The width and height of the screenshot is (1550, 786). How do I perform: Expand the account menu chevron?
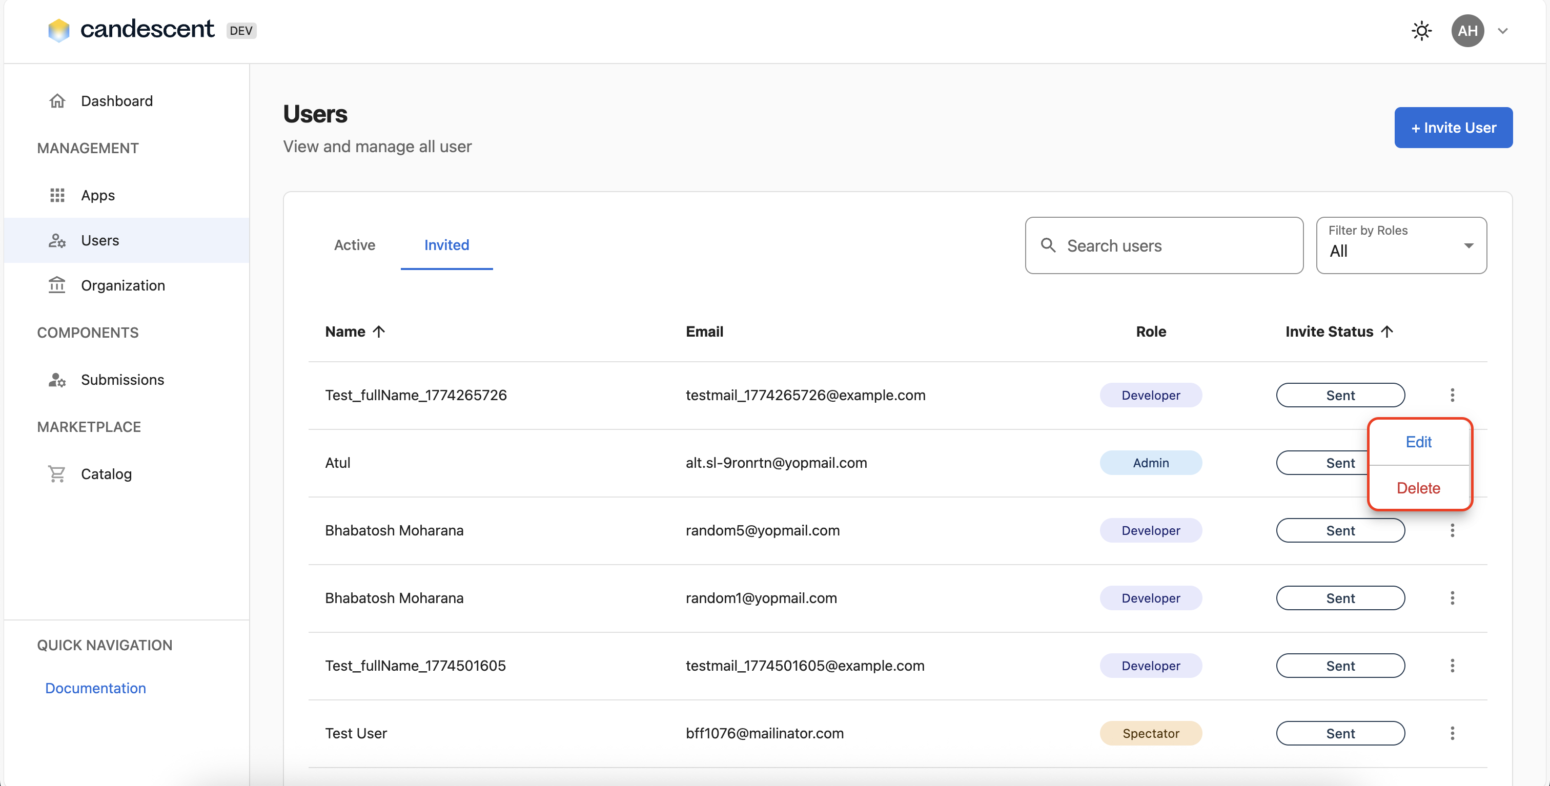pos(1502,31)
